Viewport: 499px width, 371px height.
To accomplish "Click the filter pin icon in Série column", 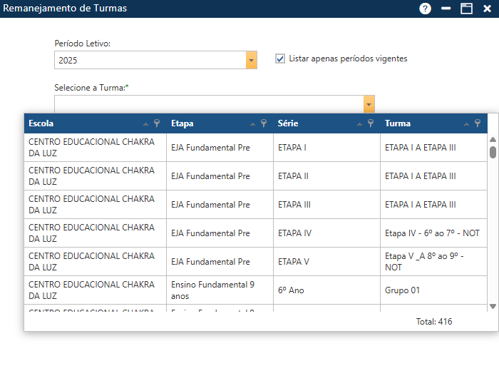I will tap(371, 123).
